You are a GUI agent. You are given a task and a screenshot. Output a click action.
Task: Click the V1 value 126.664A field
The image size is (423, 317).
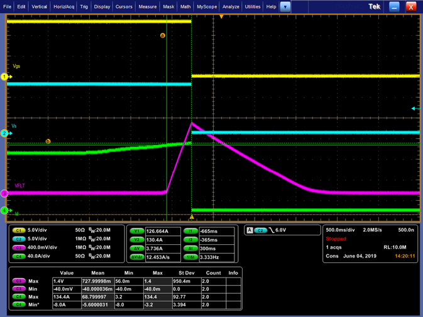pyautogui.click(x=163, y=231)
